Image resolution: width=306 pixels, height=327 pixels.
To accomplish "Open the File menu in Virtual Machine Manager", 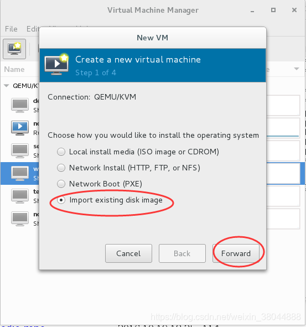I will (11, 29).
